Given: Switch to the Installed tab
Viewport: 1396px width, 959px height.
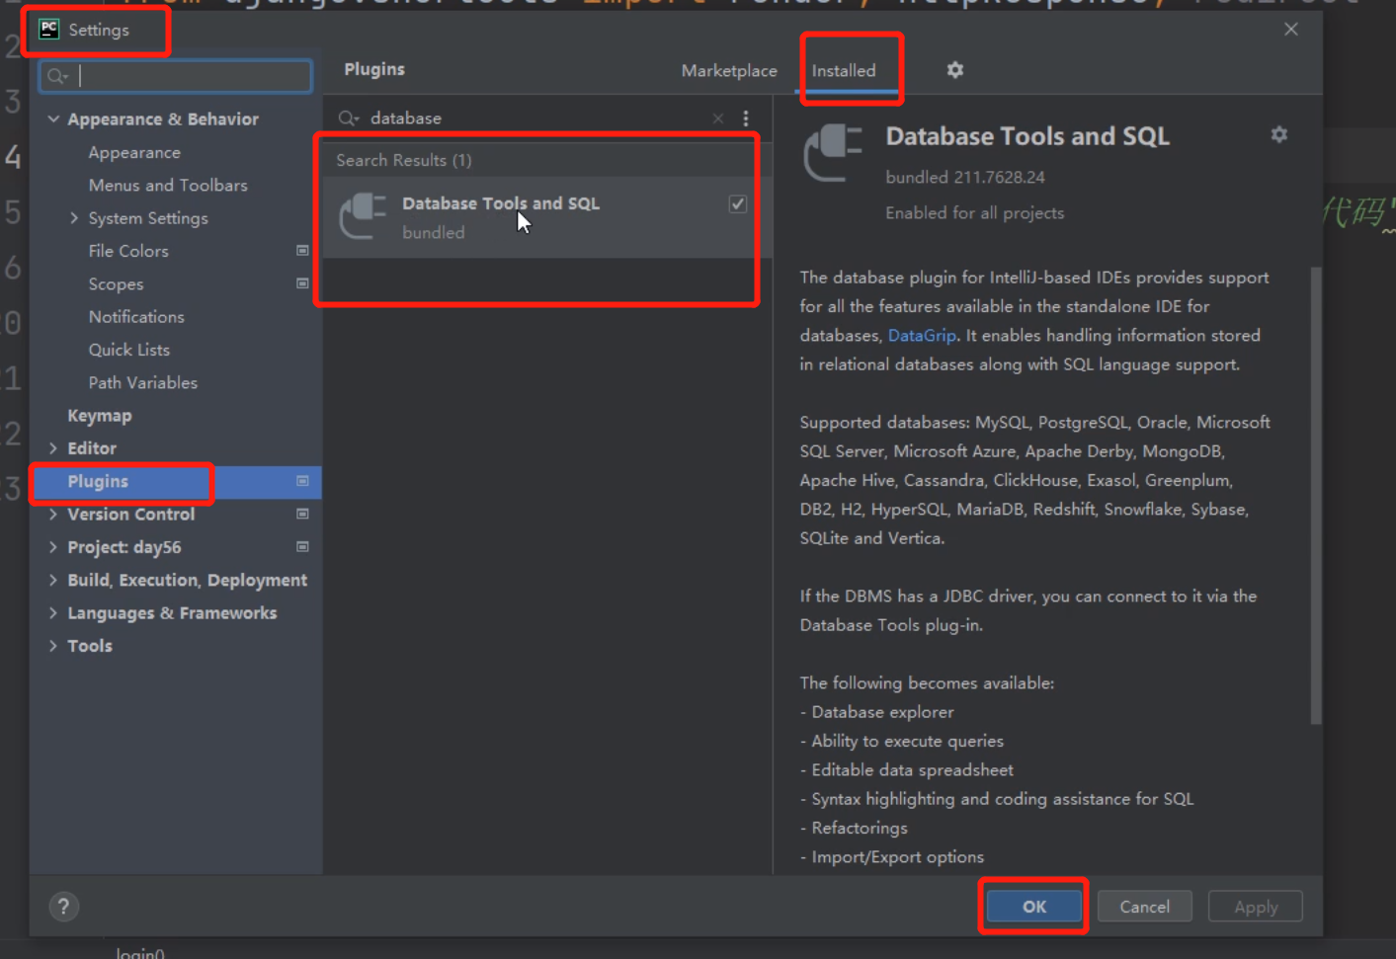Looking at the screenshot, I should (844, 71).
